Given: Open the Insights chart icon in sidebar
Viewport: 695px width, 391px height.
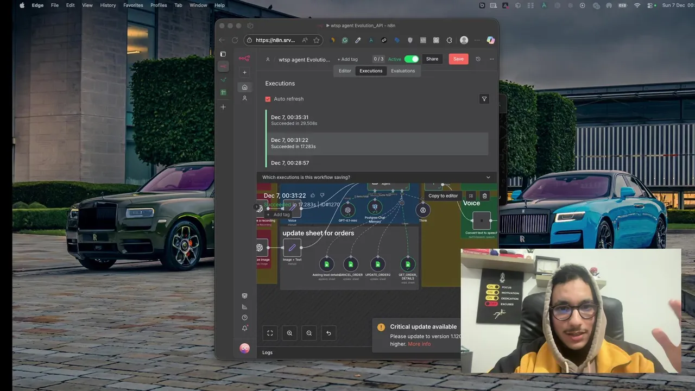Looking at the screenshot, I should tap(244, 307).
